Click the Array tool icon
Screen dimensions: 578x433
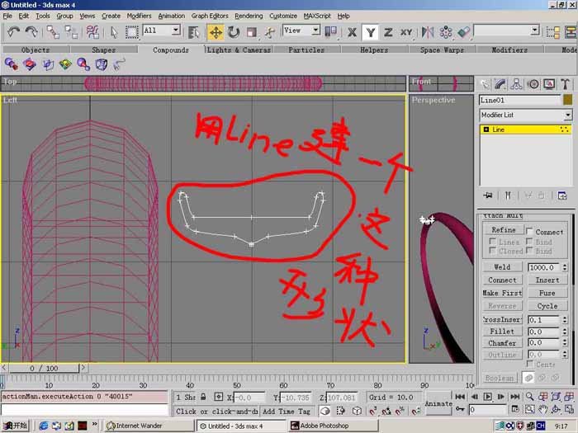click(x=446, y=32)
